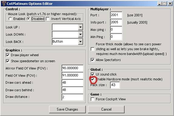This screenshot has width=174, height=116.
Task: Click the Save Changes button
Action: [x=67, y=109]
